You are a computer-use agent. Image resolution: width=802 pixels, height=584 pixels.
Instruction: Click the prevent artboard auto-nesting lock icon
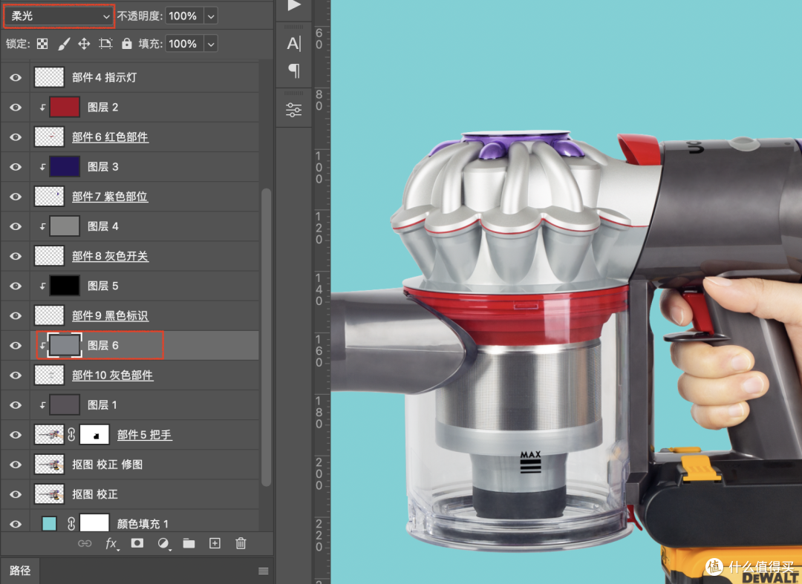[105, 44]
